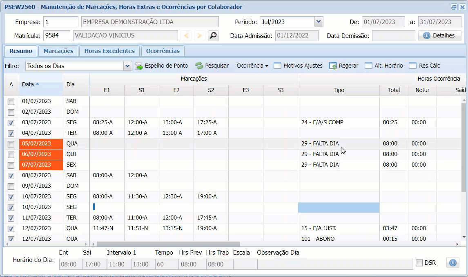Screen dimensions: 468x277
Task: Click the magnifier search icon beside employee name
Action: click(x=213, y=36)
